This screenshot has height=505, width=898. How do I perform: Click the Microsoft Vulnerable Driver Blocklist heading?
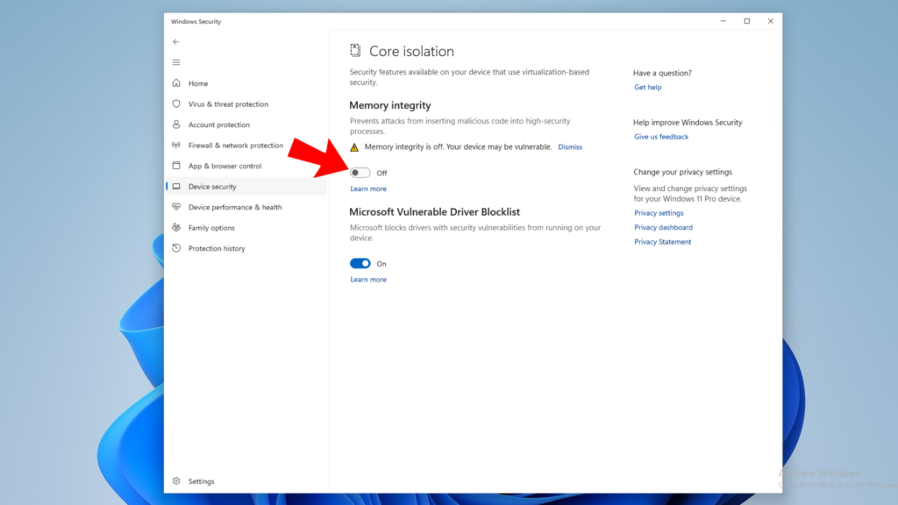(435, 212)
